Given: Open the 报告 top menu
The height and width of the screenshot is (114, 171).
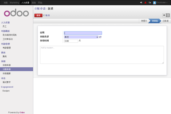Looking at the screenshot, I should pos(34,3).
